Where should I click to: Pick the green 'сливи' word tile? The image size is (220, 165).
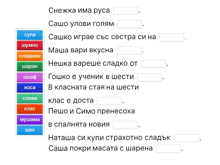pyautogui.click(x=30, y=98)
